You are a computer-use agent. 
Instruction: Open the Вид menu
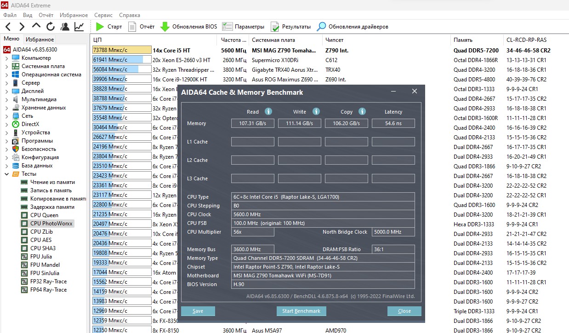pos(28,15)
